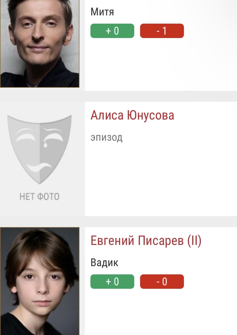Open the photo of actor playing Митя

click(39, 44)
